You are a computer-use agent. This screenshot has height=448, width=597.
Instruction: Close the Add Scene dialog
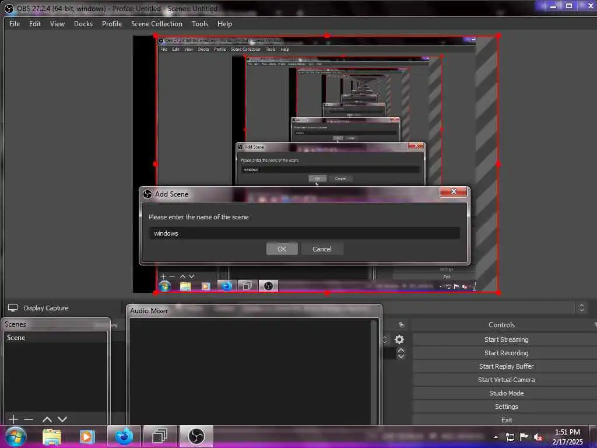point(453,191)
